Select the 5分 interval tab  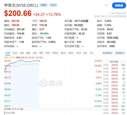(85, 53)
